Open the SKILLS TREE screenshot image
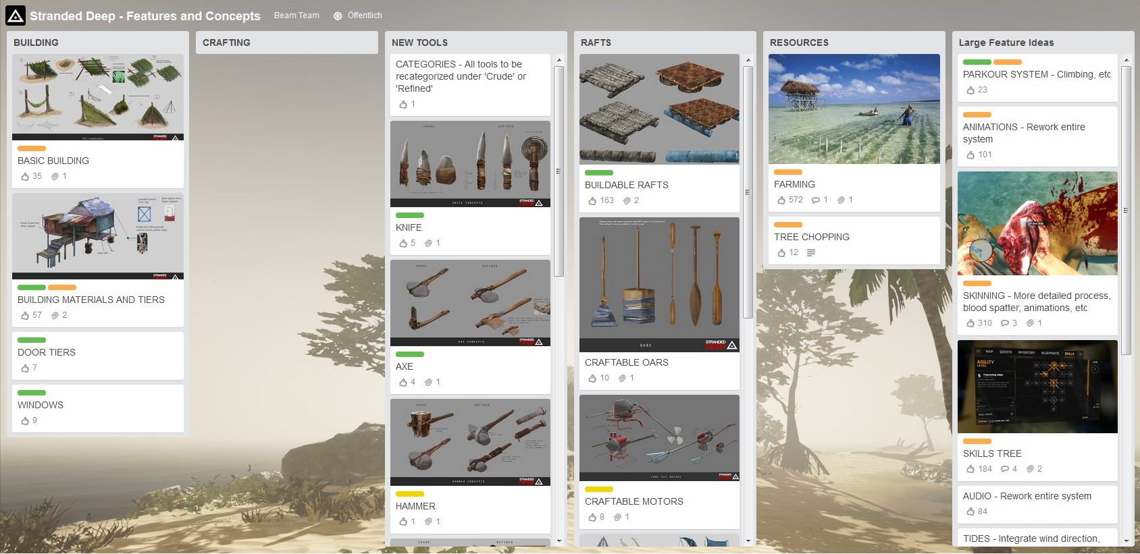 [x=1037, y=387]
